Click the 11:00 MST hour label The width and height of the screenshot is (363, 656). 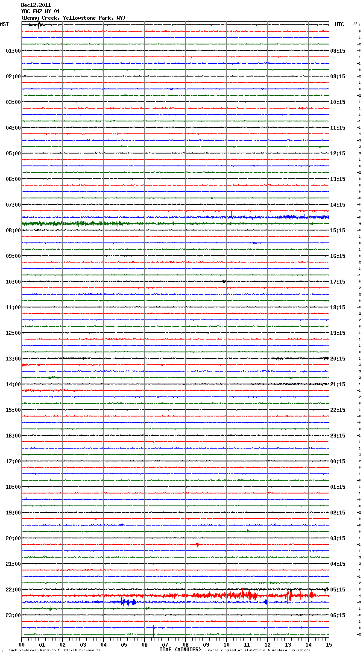pos(13,307)
